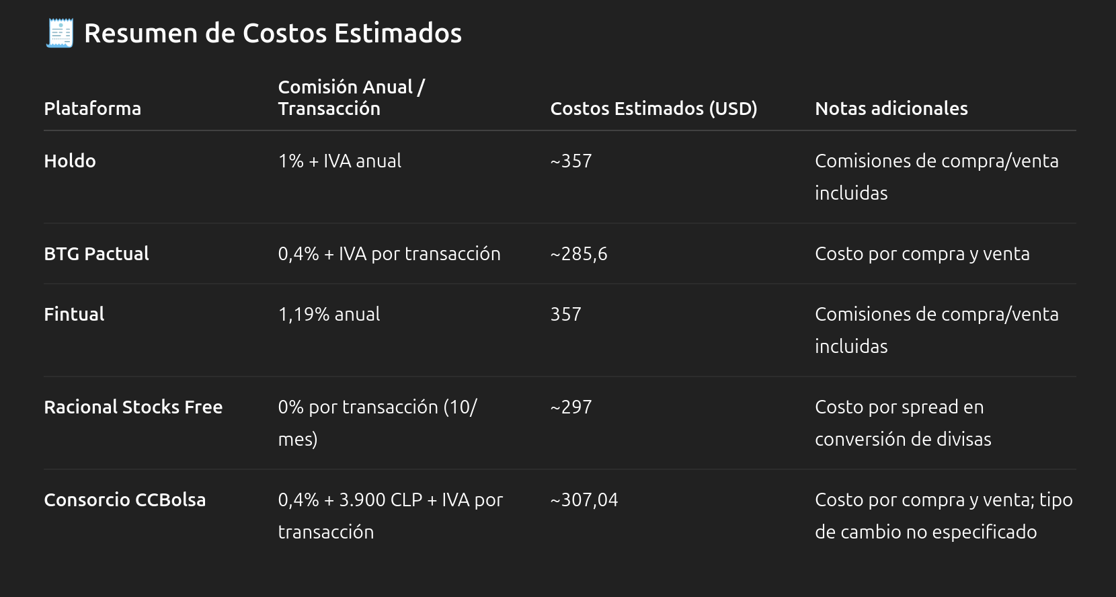This screenshot has width=1116, height=597.
Task: Click the receipt emoji icon beside the heading
Action: (59, 33)
